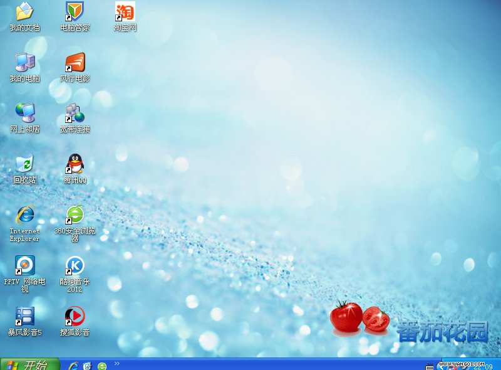Click the 搜狐影音 desktop shortcut
The image size is (501, 370).
click(75, 316)
